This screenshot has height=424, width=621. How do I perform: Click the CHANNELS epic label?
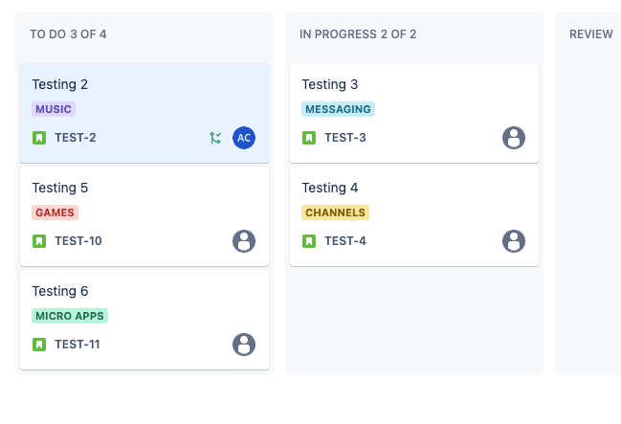point(336,212)
